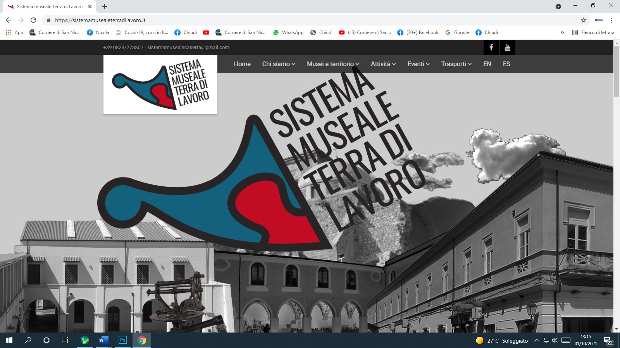Open the Windows Start menu
Viewport: 620px width, 348px height.
pos(9,340)
